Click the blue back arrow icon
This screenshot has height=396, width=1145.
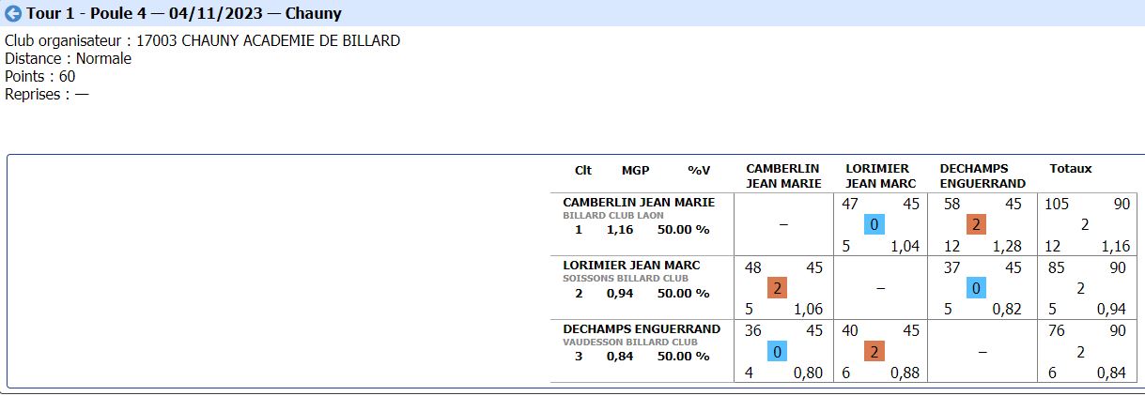coord(13,14)
